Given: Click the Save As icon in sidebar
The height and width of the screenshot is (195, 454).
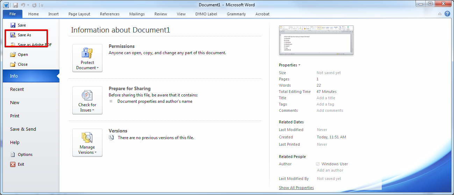Looking at the screenshot, I should [x=13, y=35].
